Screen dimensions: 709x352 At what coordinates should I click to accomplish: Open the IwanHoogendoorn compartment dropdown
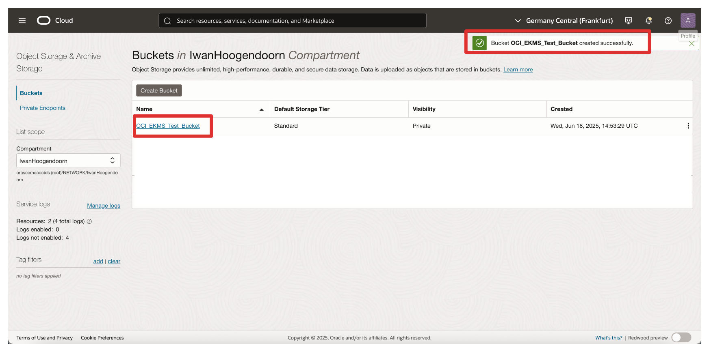(x=68, y=161)
